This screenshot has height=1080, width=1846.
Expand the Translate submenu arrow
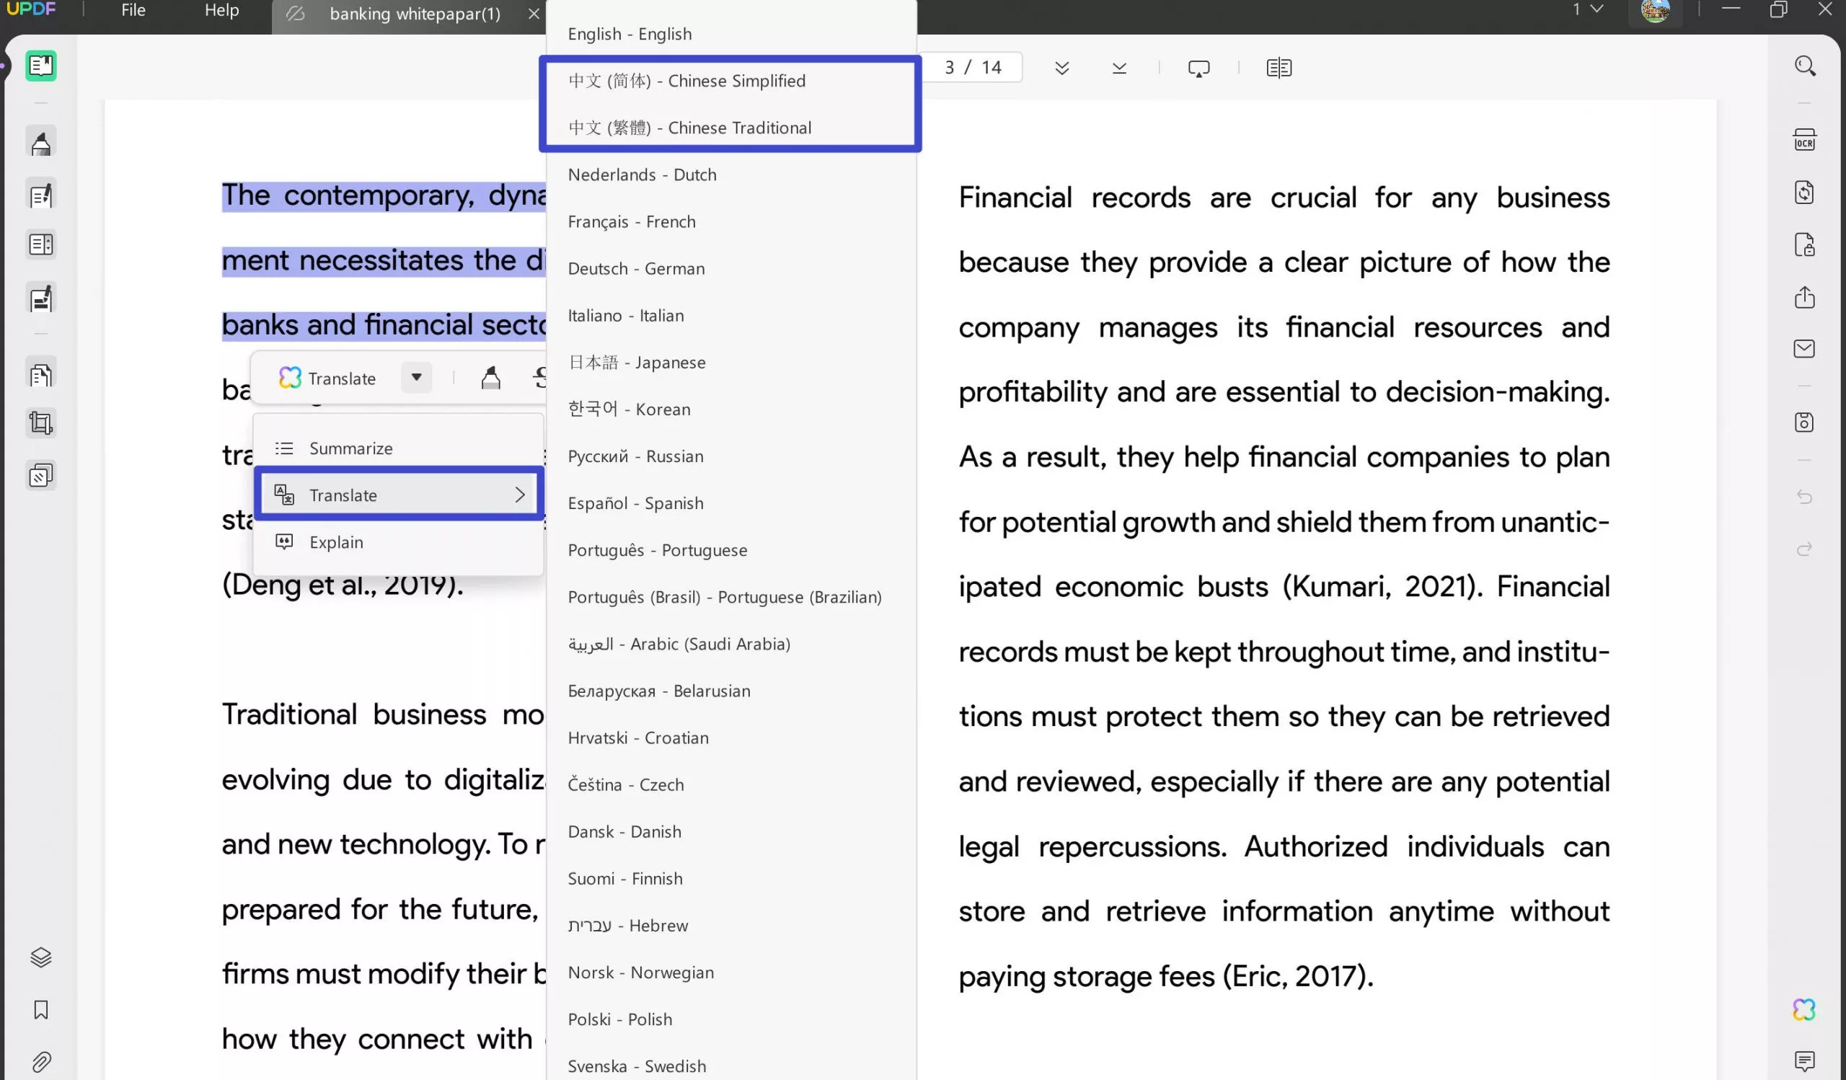(520, 495)
